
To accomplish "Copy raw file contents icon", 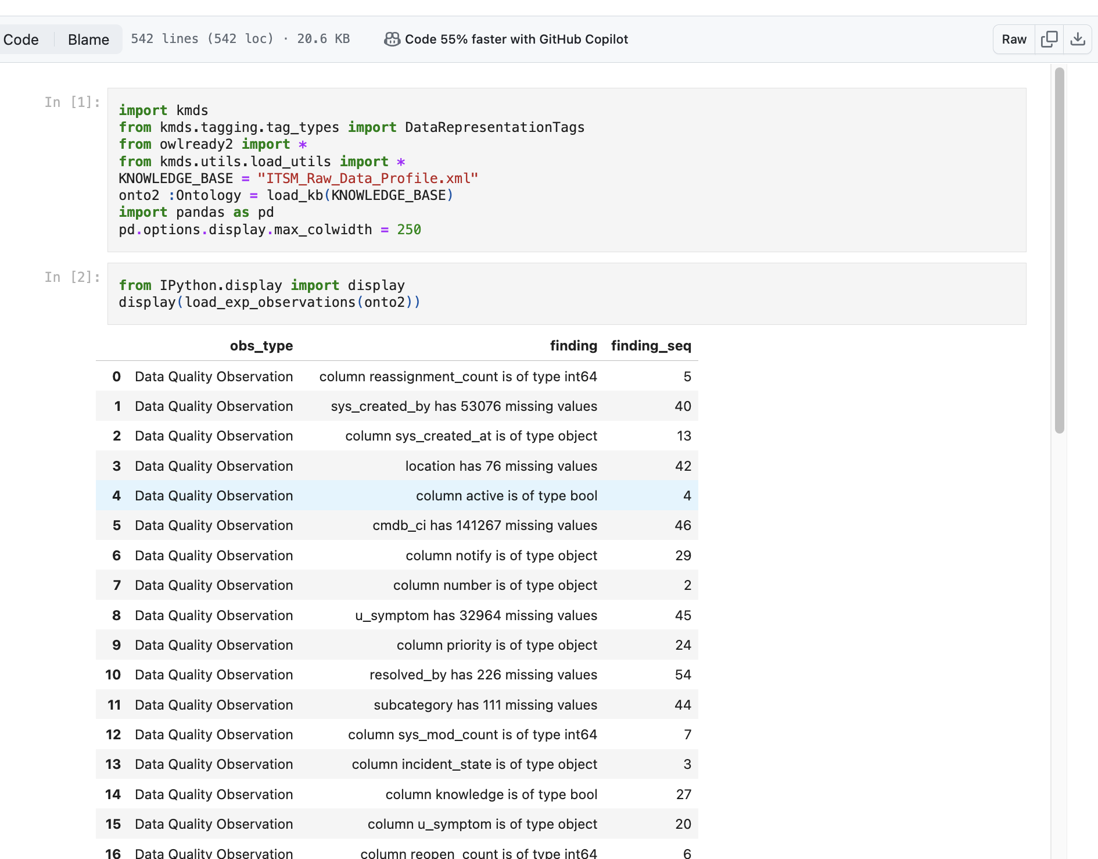I will 1049,39.
